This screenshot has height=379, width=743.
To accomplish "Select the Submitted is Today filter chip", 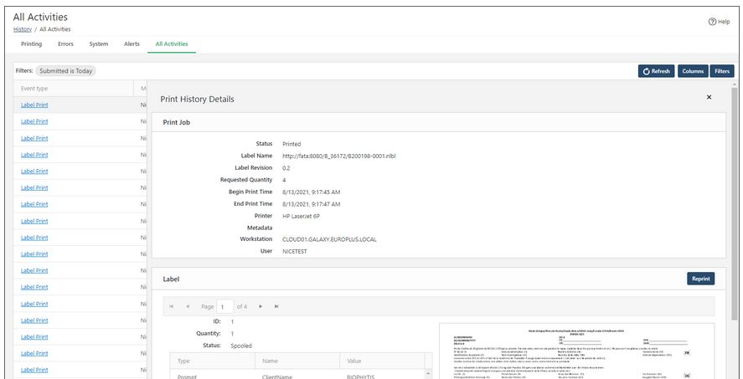I will 65,71.
